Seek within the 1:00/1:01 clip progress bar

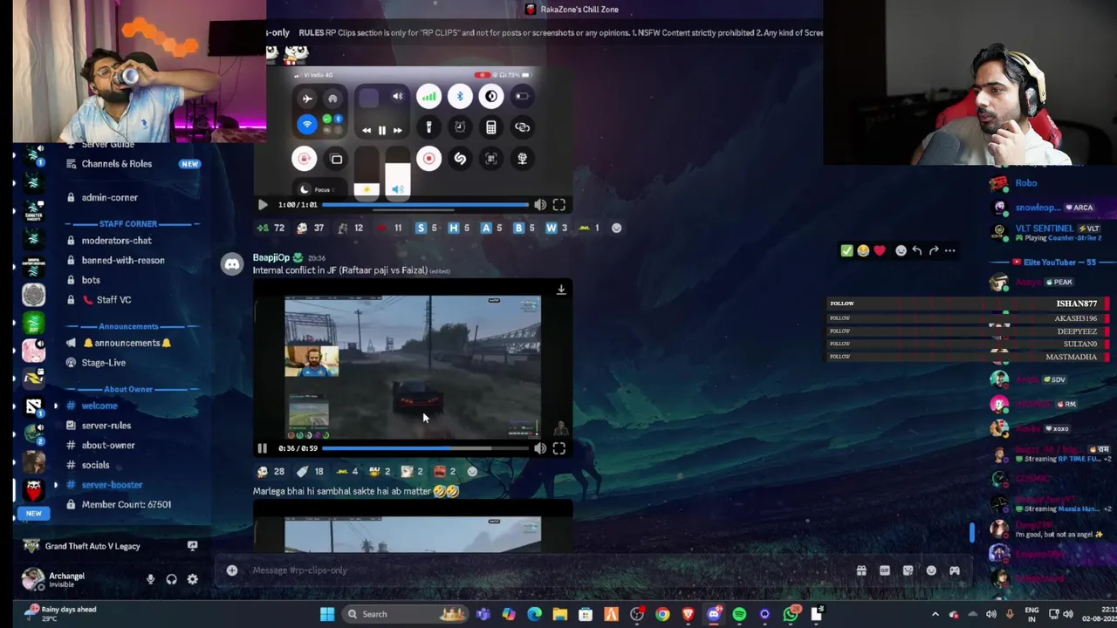(x=424, y=205)
